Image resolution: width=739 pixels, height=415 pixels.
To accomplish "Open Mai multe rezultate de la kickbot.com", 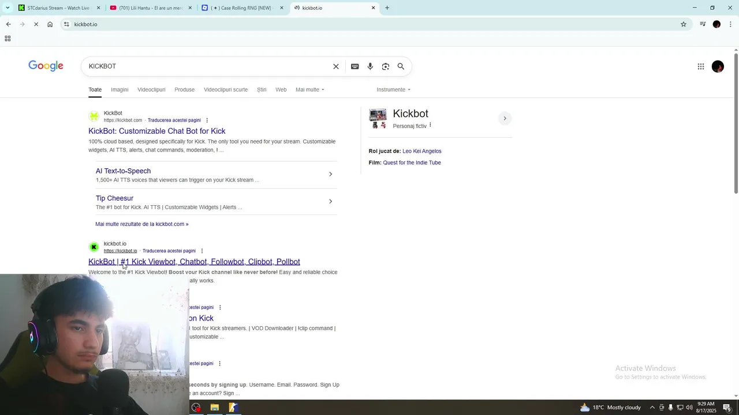I will pyautogui.click(x=142, y=224).
